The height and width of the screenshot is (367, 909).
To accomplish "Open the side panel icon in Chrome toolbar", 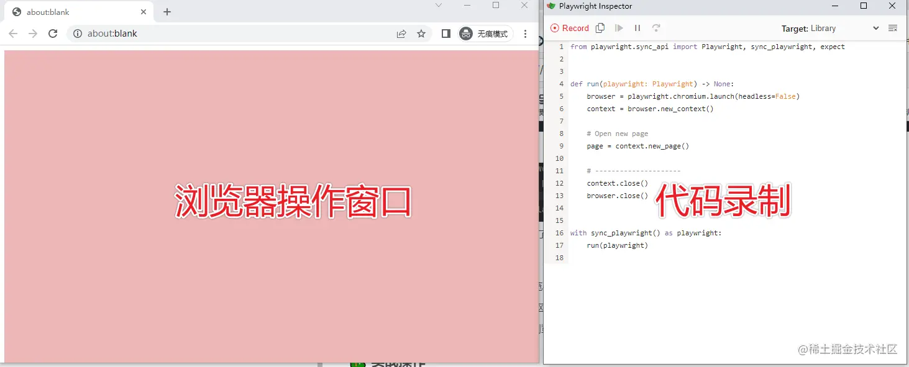I will tap(445, 34).
